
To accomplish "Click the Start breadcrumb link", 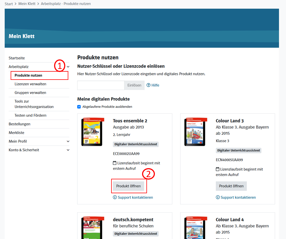I will pyautogui.click(x=9, y=4).
